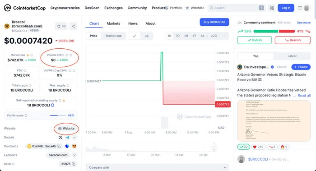Select the Price chart toggle
This screenshot has width=316, height=171.
point(93,36)
